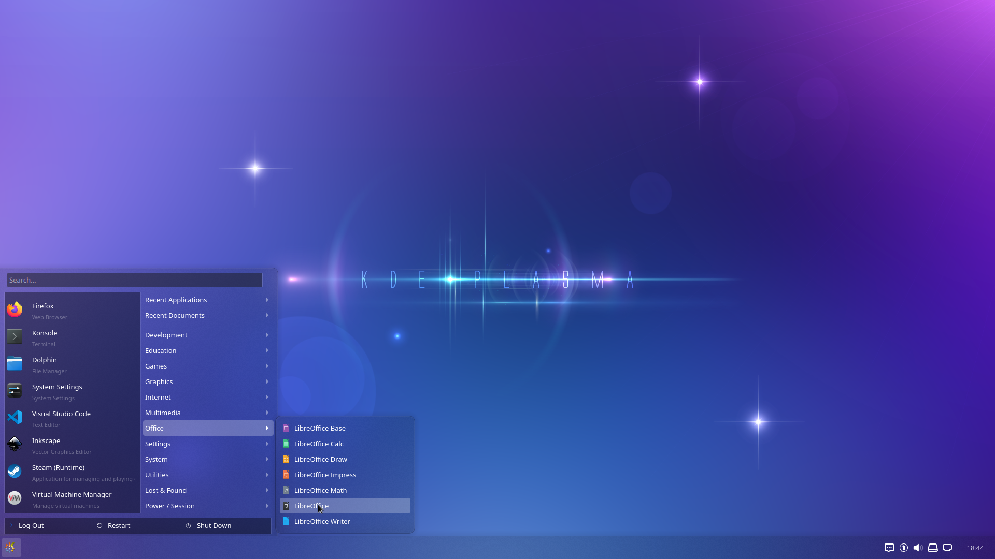Expand the Graphics submenu arrow
This screenshot has width=995, height=559.
[x=267, y=381]
